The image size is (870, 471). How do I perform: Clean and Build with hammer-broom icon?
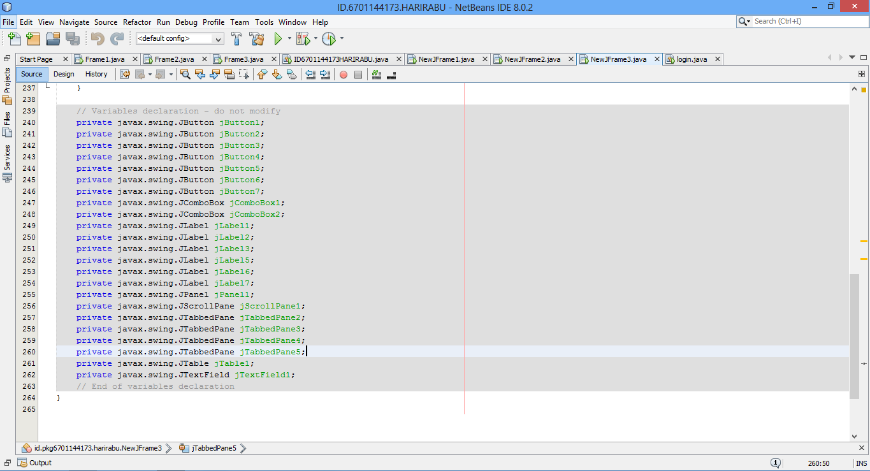256,39
